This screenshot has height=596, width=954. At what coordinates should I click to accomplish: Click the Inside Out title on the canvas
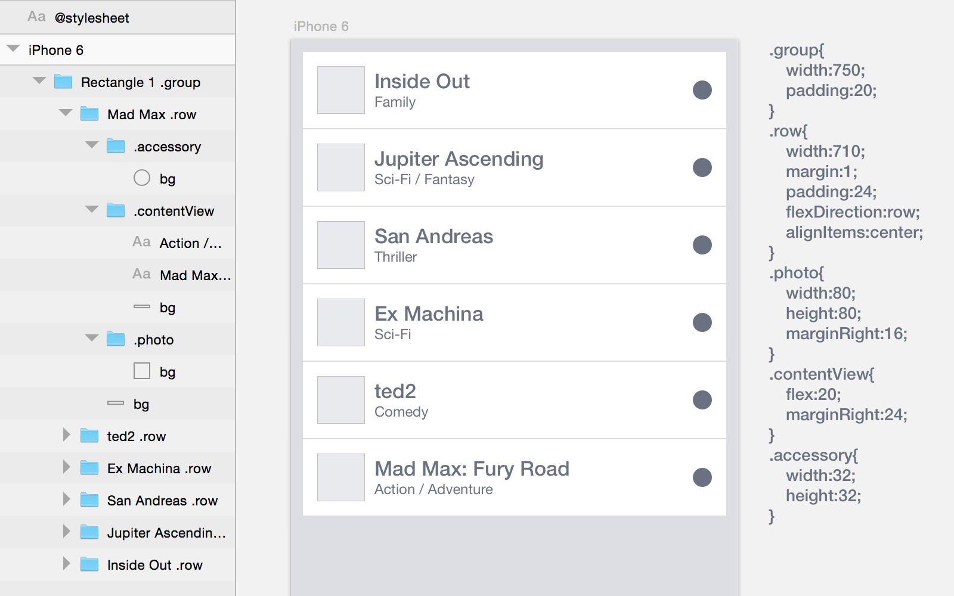click(422, 81)
